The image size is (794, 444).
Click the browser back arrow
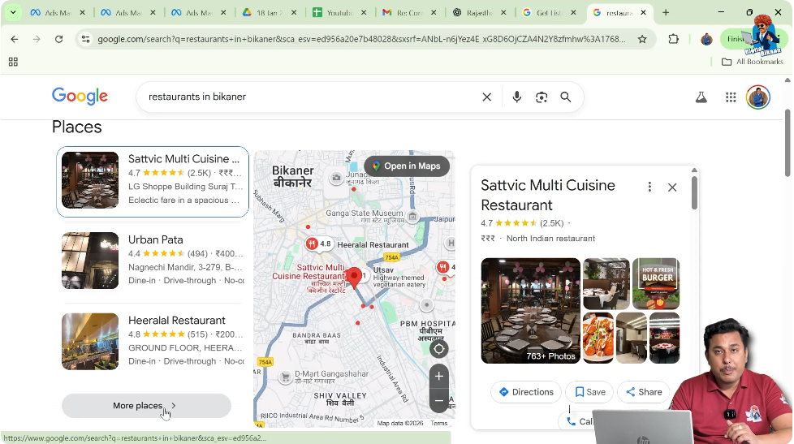coord(14,39)
